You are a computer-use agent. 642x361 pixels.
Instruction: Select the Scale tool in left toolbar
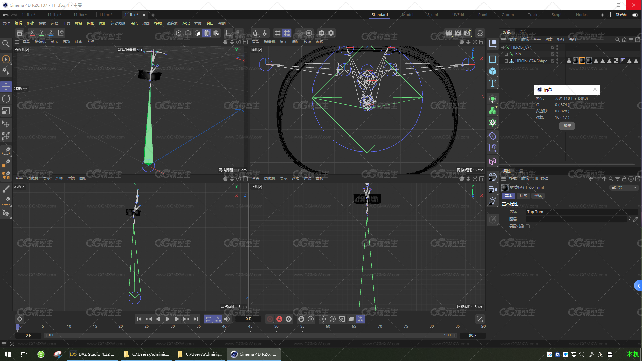[x=6, y=111]
